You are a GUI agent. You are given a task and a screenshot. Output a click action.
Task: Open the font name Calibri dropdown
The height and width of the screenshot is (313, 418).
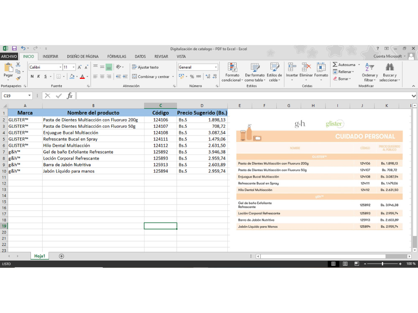click(x=60, y=67)
